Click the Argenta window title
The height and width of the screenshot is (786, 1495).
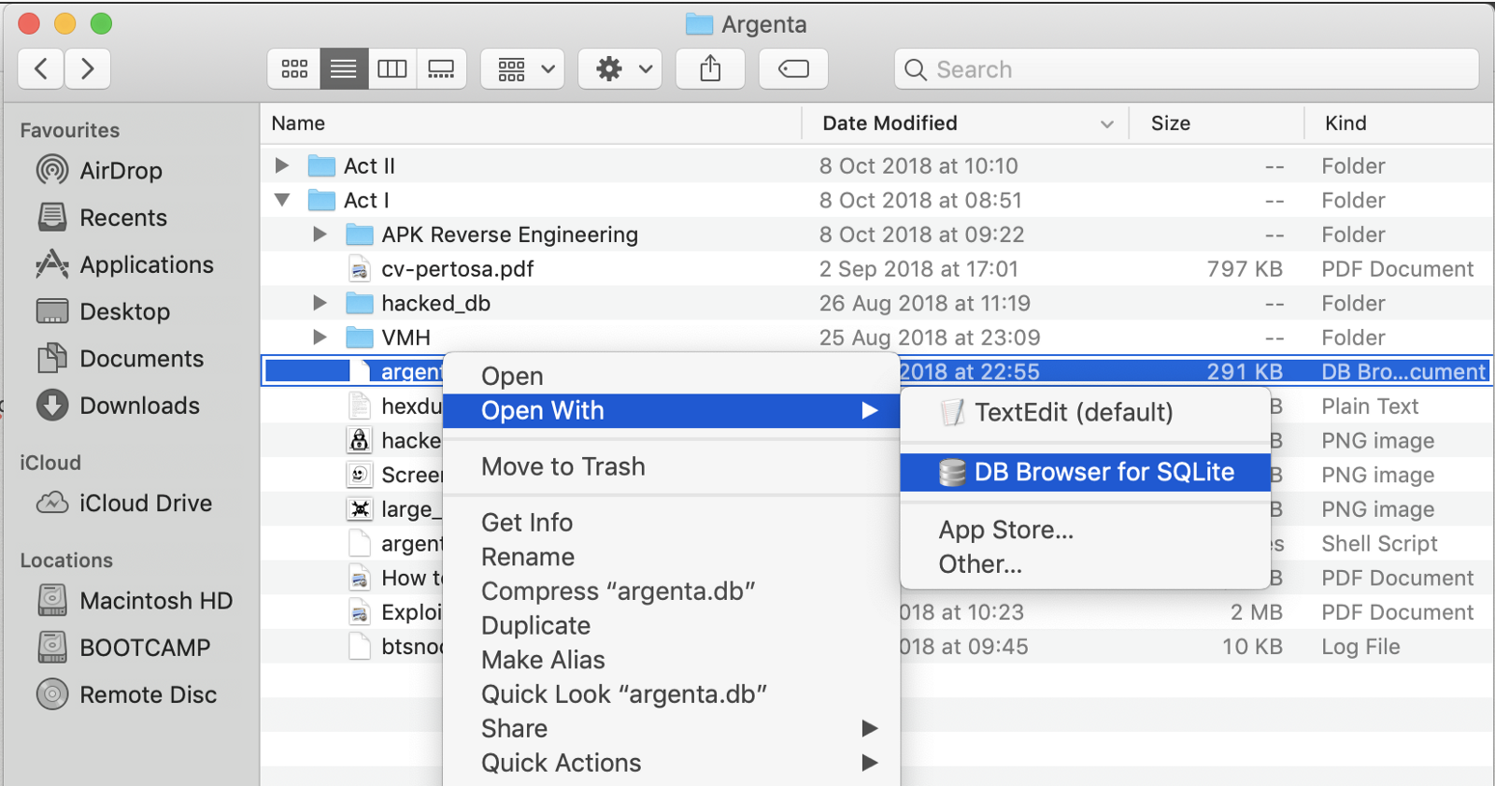(x=763, y=24)
